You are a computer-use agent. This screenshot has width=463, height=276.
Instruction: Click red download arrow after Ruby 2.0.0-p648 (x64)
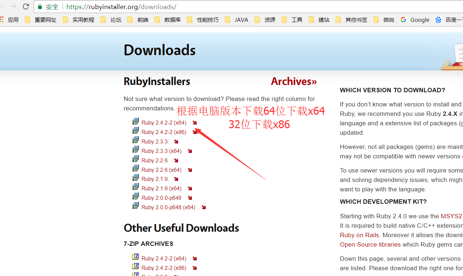click(x=204, y=207)
